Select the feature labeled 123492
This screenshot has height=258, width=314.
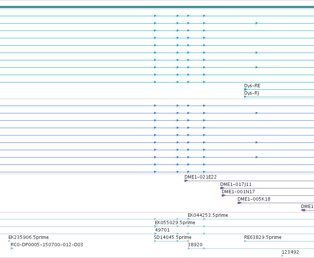(x=290, y=252)
